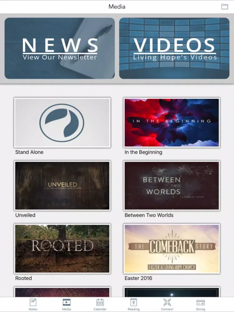Screen dimensions: 234x312
Task: Click the "Stand Alone" caption text
Action: tap(29, 152)
